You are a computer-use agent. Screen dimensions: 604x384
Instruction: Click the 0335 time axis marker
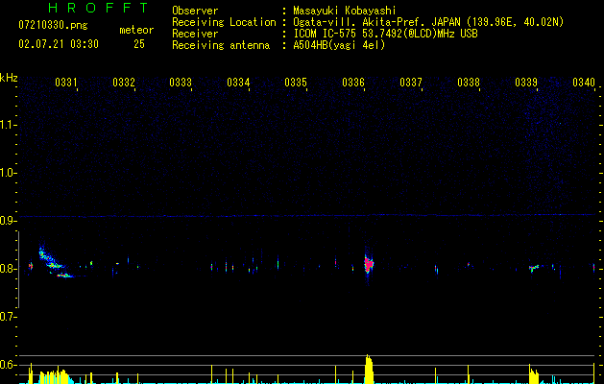(x=296, y=83)
